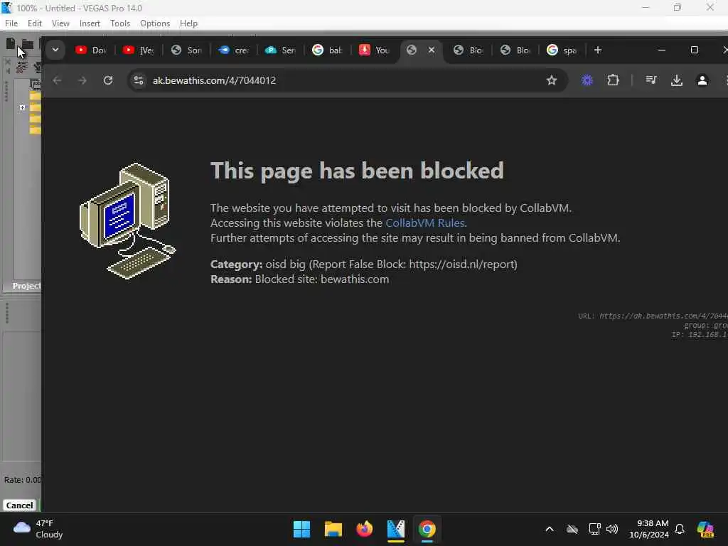Open the Help menu in VEGAS Pro
The image size is (728, 546).
188,23
